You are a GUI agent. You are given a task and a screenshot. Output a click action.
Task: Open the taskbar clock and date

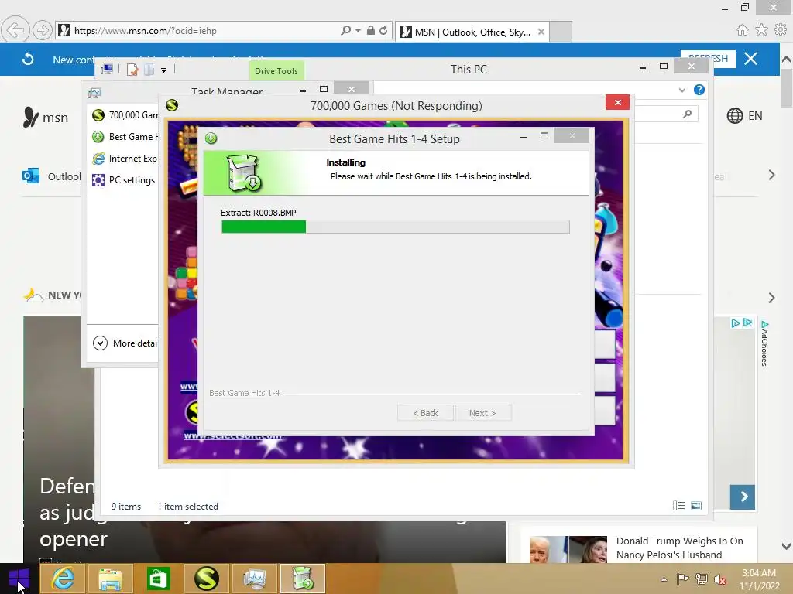tap(759, 579)
